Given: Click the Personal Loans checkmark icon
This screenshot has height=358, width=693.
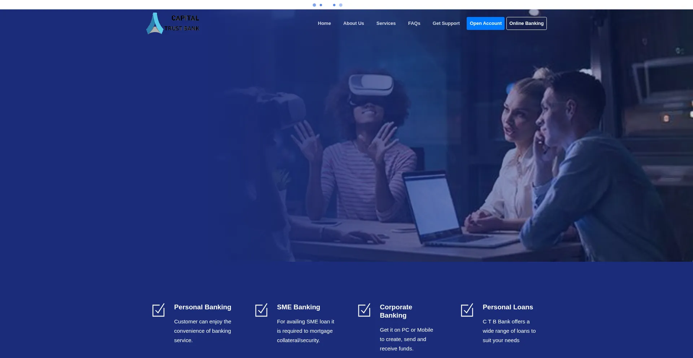Looking at the screenshot, I should (x=467, y=310).
